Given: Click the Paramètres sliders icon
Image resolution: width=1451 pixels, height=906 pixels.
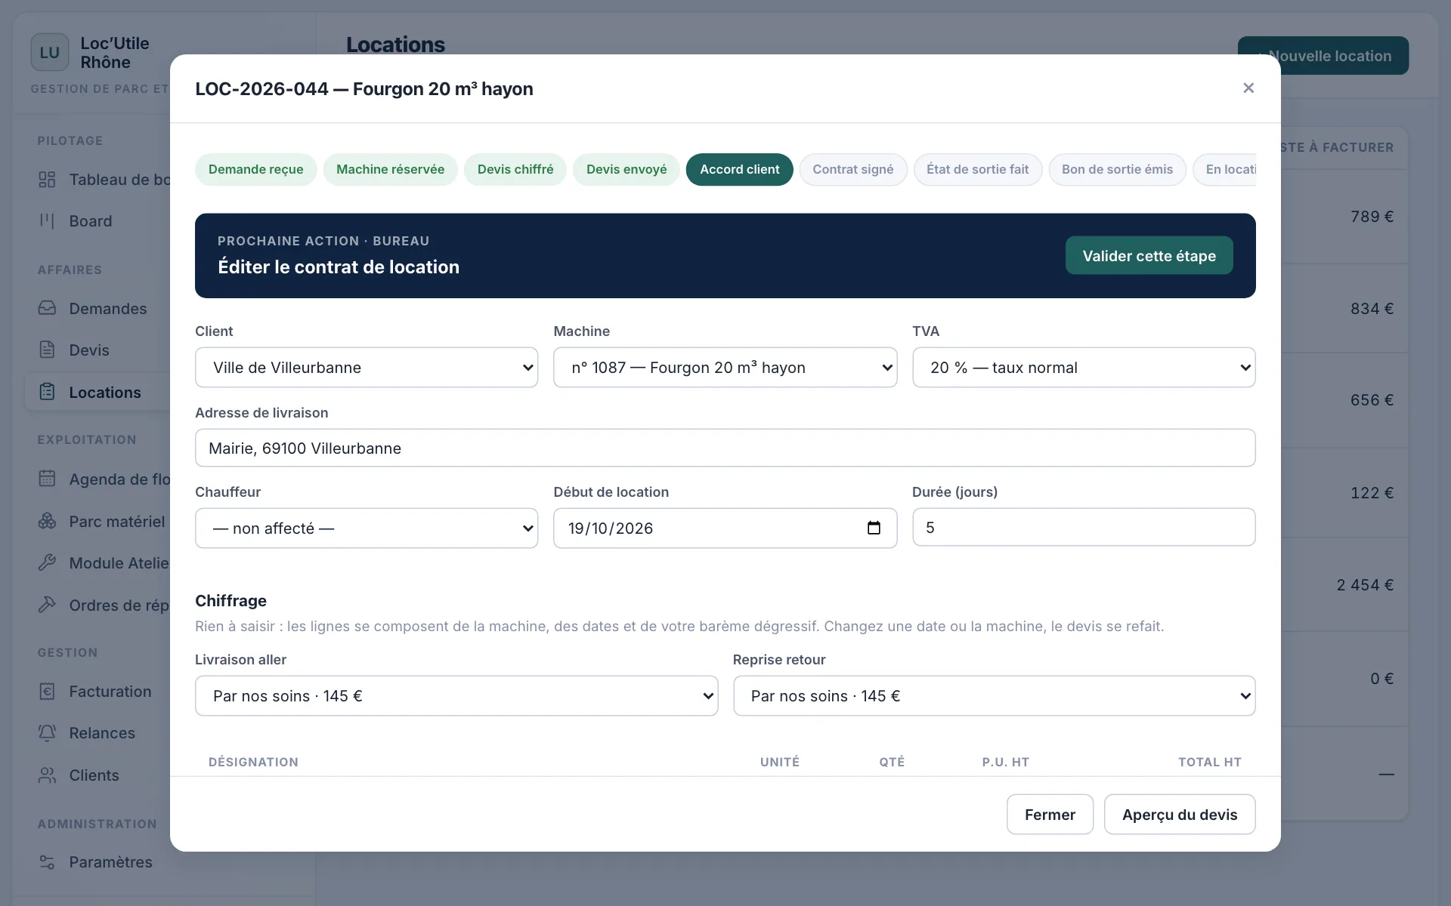Looking at the screenshot, I should (47, 861).
